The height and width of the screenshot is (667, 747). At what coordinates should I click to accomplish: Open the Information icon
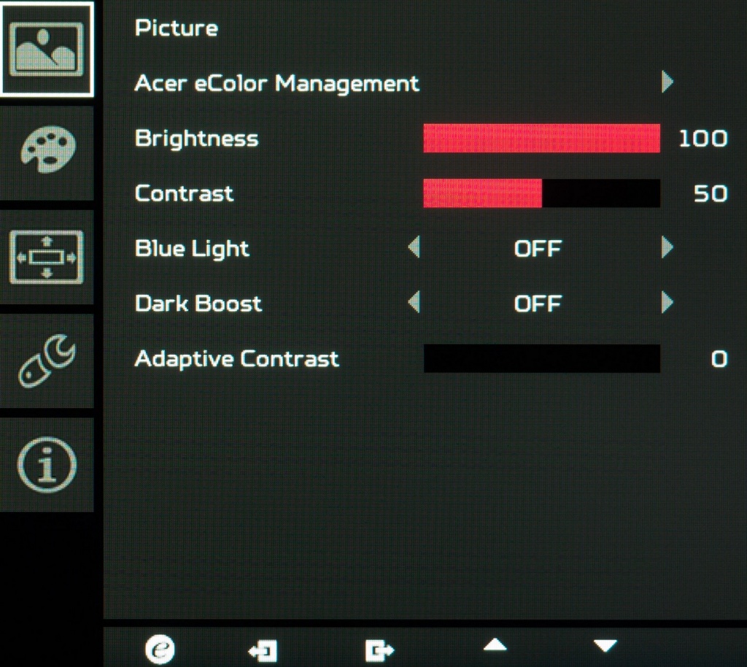click(x=47, y=465)
